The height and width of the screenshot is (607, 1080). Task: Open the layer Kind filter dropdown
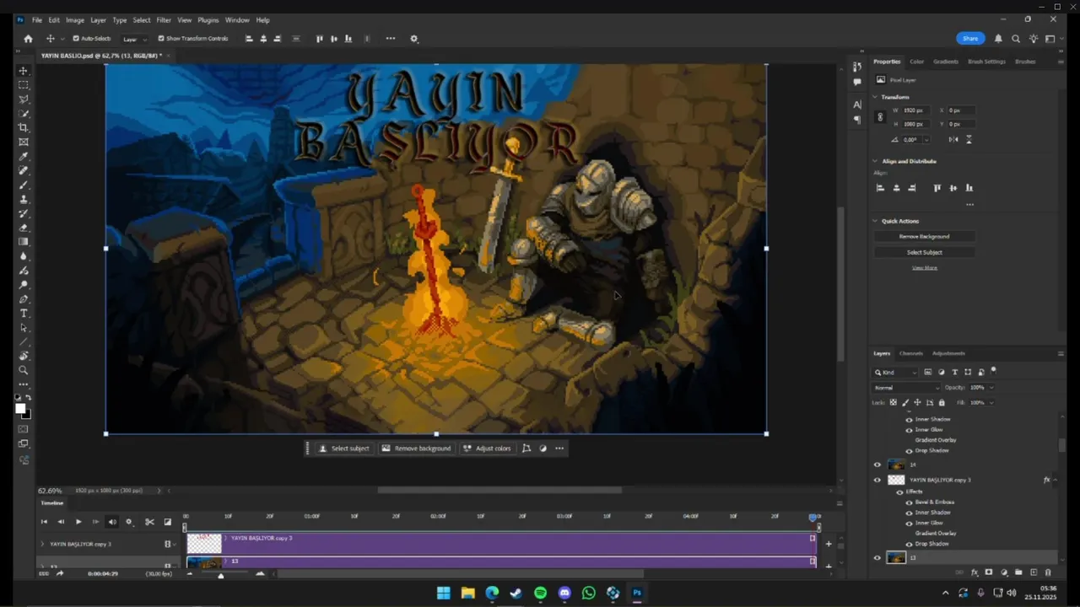(896, 373)
